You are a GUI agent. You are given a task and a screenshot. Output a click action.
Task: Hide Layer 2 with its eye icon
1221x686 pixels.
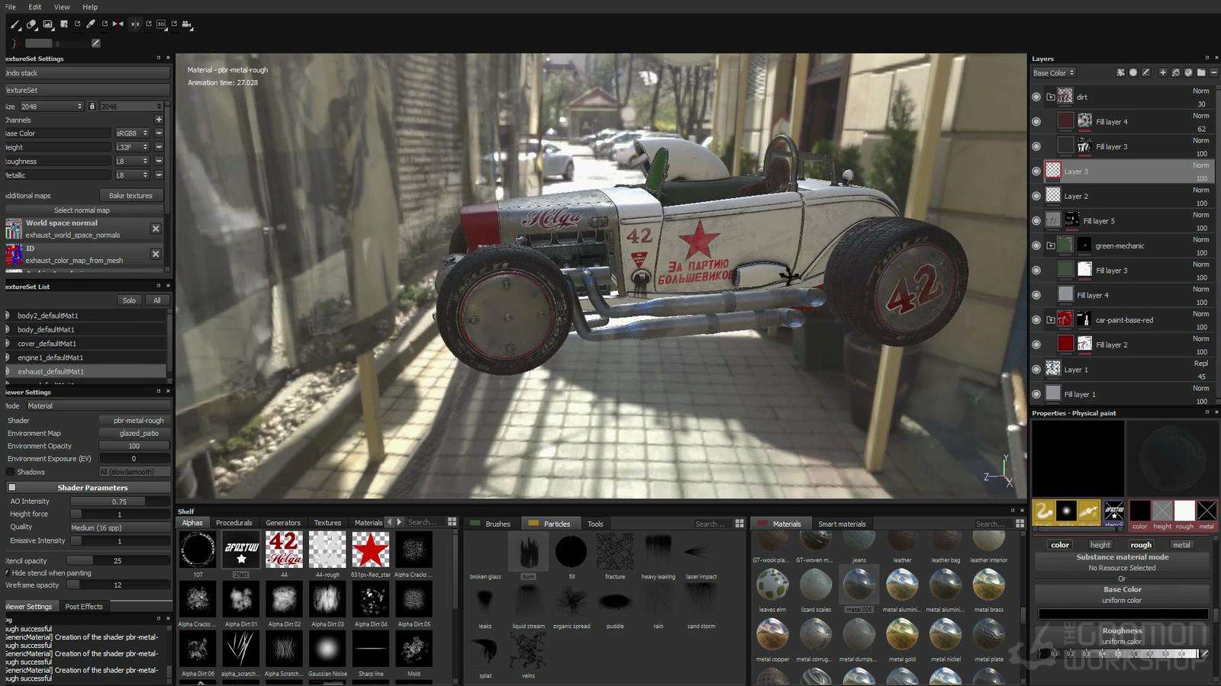click(1036, 196)
